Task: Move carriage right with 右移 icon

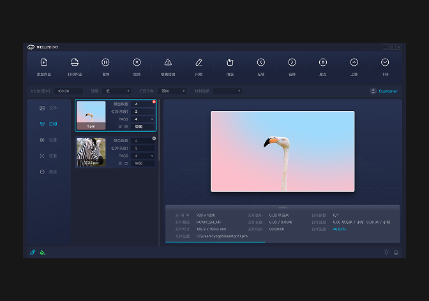Action: coord(292,62)
